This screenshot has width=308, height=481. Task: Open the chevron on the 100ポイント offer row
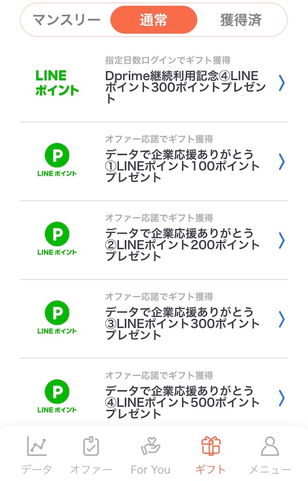pyautogui.click(x=282, y=162)
